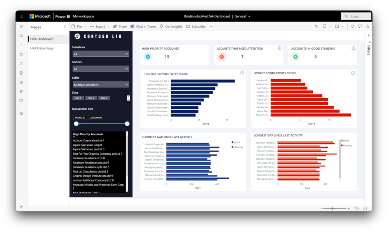388x232 pixels.
Task: Click Get insights
Action: pyautogui.click(x=171, y=26)
